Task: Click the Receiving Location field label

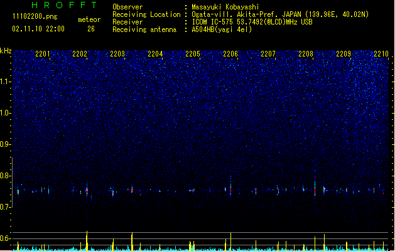Action: pyautogui.click(x=146, y=14)
